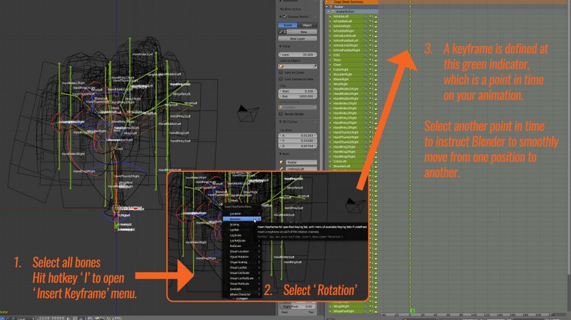Choose Scaling in Insert Keyframe menu
The height and width of the screenshot is (320, 571).
click(x=242, y=225)
